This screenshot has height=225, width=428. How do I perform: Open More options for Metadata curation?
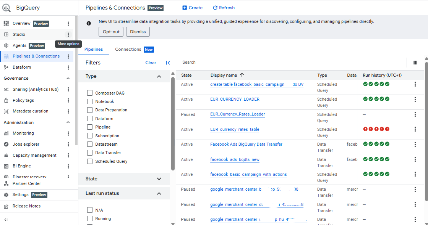pyautogui.click(x=68, y=111)
